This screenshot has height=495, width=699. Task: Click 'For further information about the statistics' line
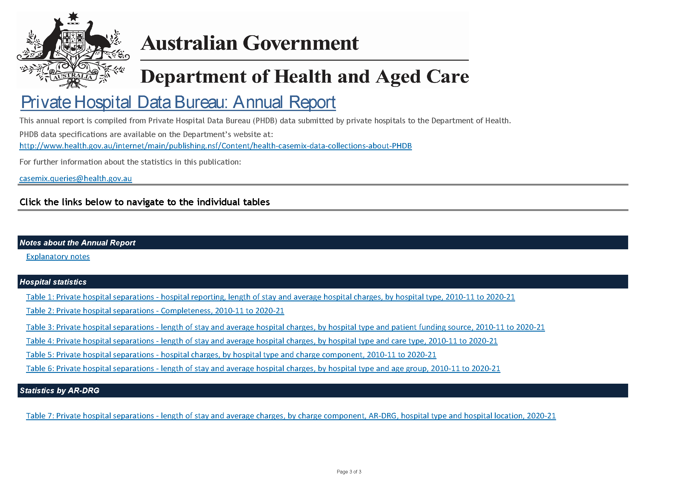(x=130, y=162)
